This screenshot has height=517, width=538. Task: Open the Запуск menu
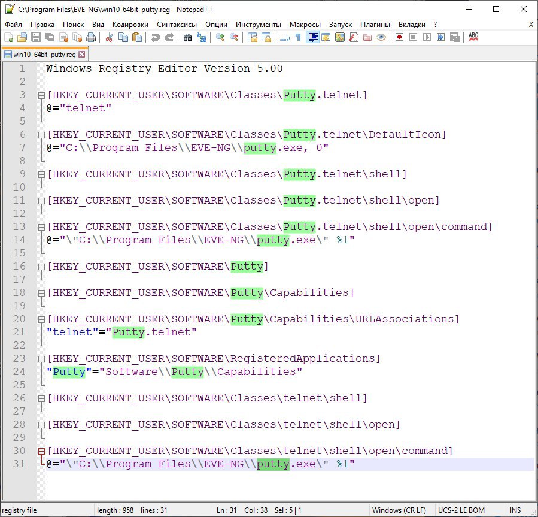point(341,25)
